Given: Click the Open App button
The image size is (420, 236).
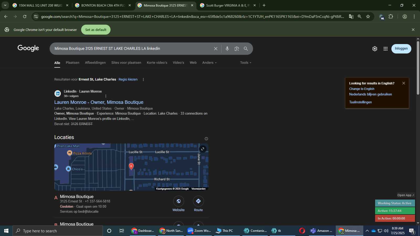Looking at the screenshot, I should tap(406, 195).
